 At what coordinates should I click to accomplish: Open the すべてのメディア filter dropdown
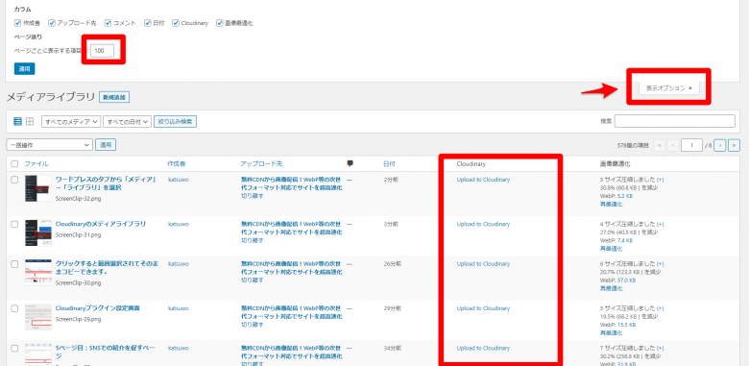71,122
